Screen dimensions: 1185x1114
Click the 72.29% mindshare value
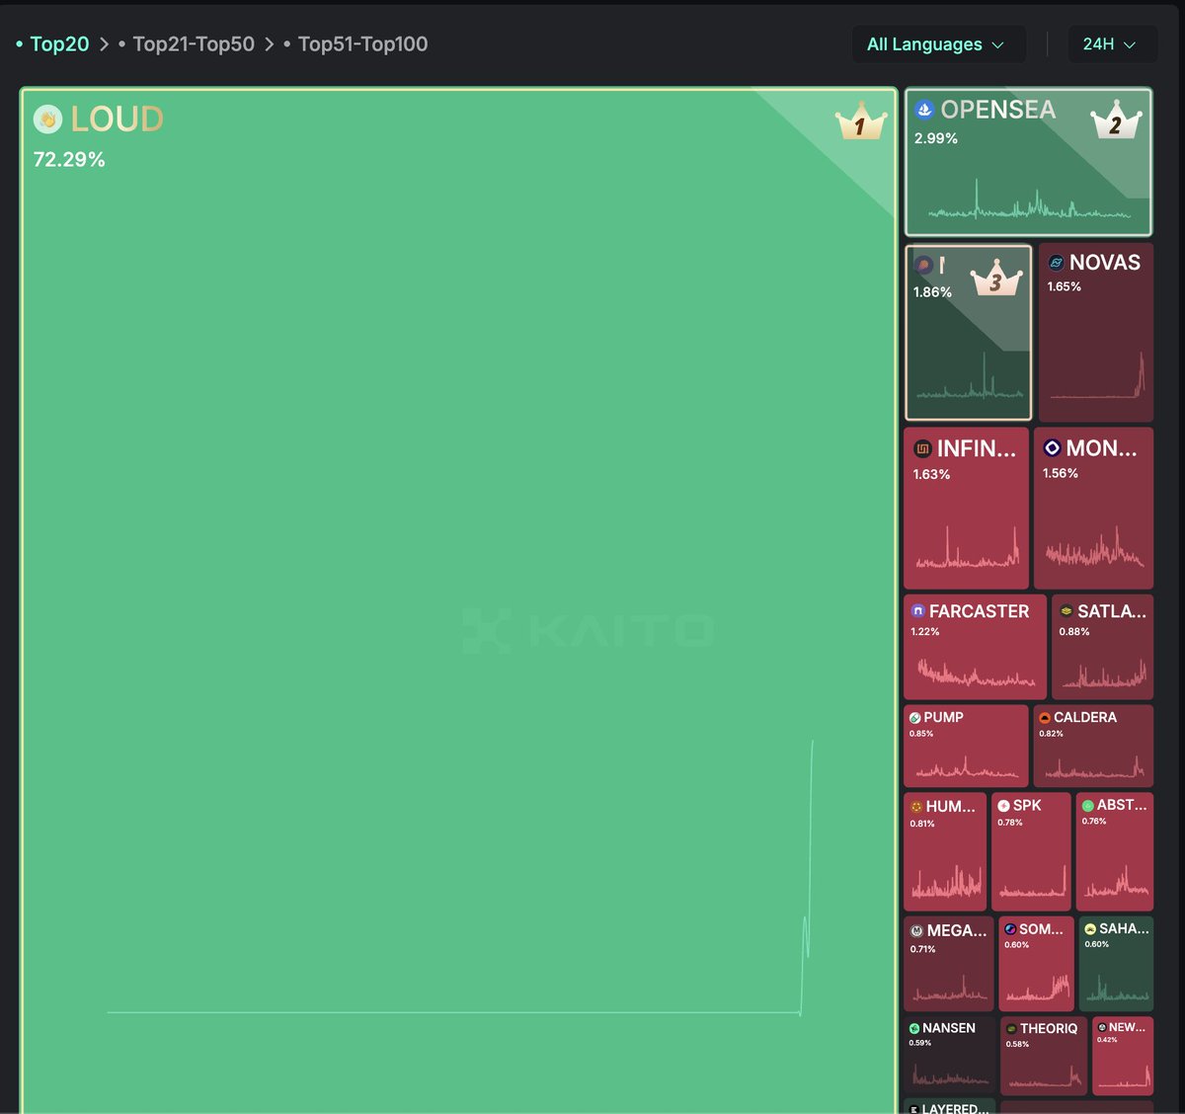(x=69, y=160)
